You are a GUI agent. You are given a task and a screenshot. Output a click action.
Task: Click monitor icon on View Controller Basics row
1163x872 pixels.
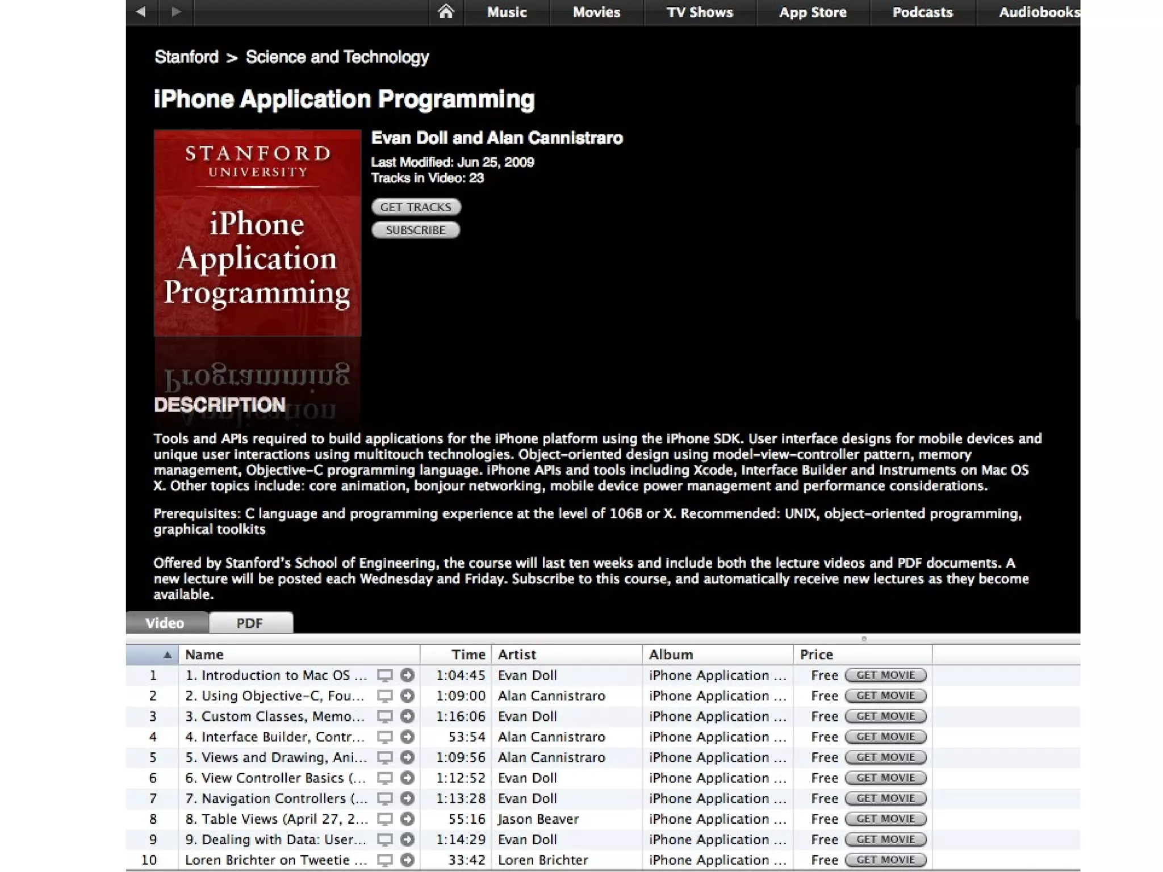click(x=385, y=778)
